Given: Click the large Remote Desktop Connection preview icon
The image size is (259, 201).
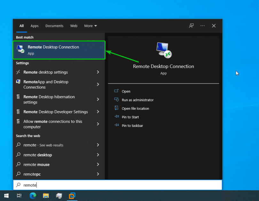Looking at the screenshot, I should tap(164, 50).
